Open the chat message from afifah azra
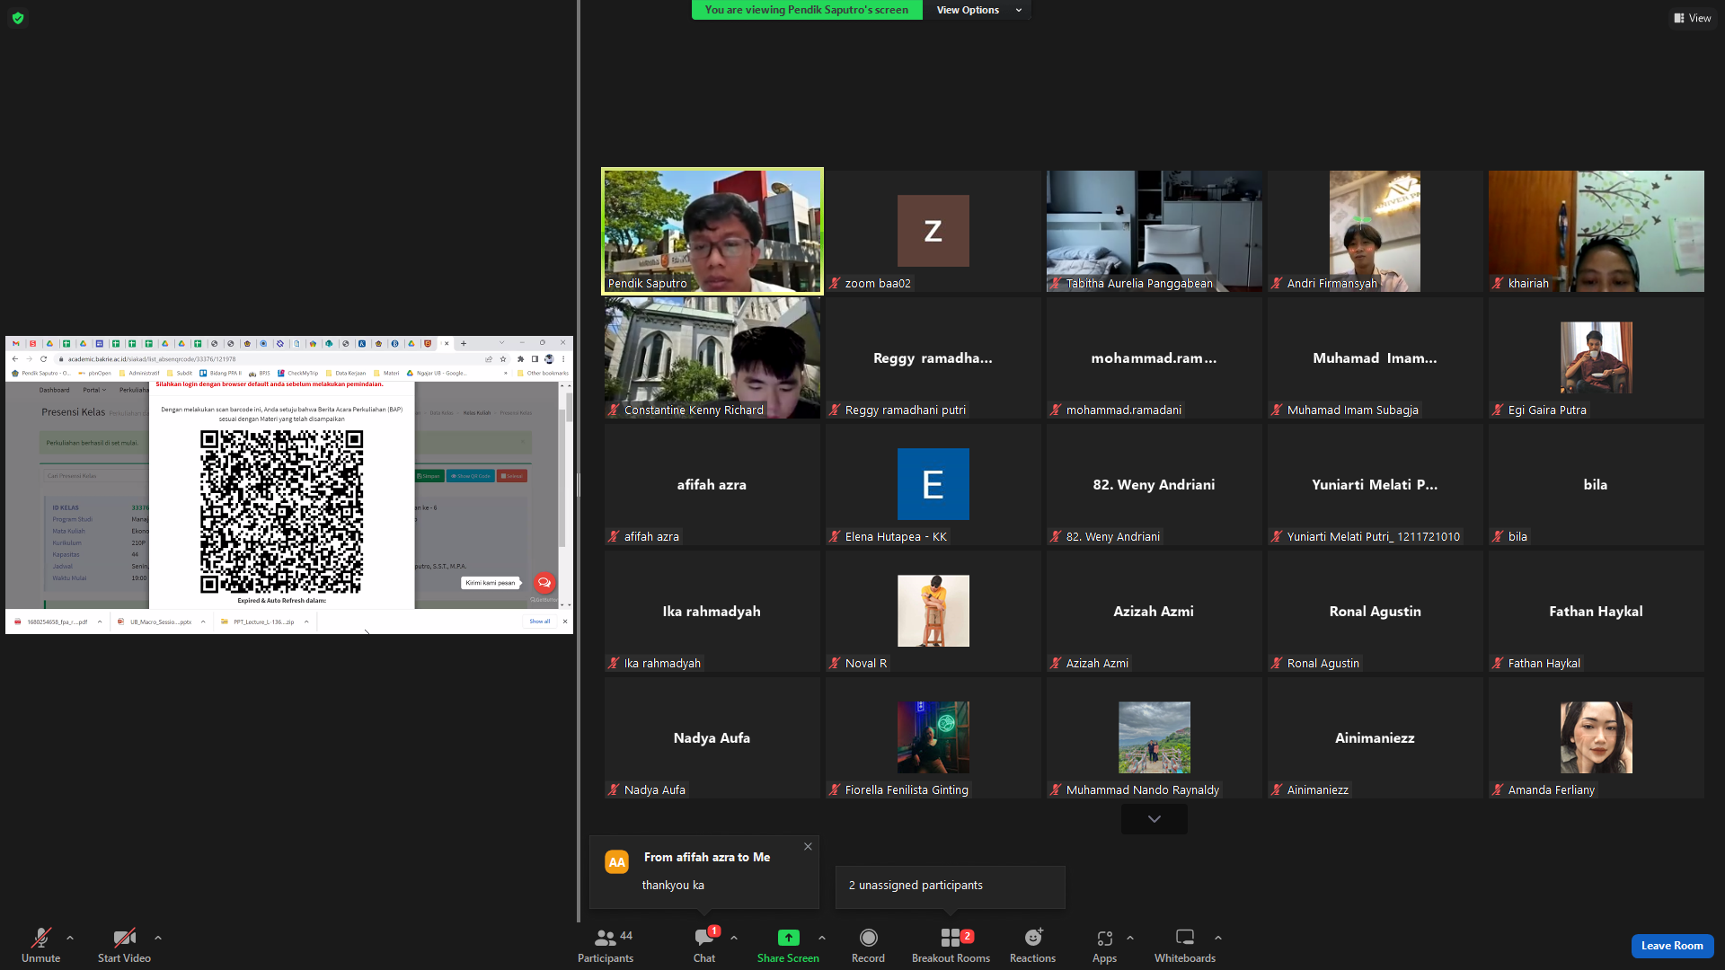Image resolution: width=1725 pixels, height=970 pixels. click(x=704, y=872)
